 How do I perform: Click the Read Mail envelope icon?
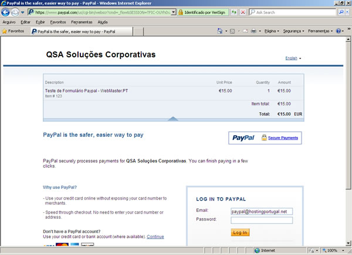click(x=245, y=31)
